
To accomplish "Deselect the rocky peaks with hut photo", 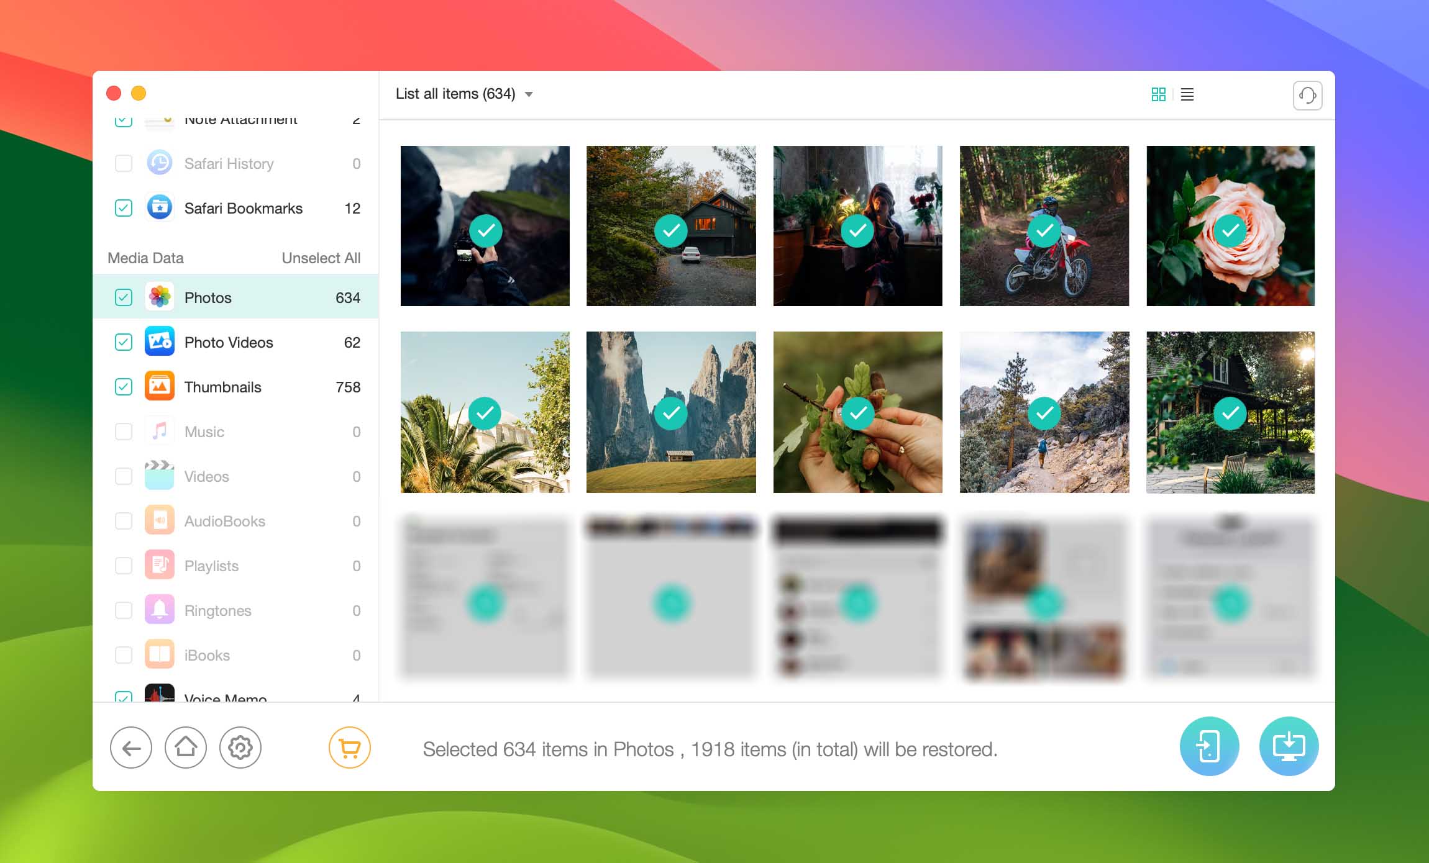I will tap(671, 412).
